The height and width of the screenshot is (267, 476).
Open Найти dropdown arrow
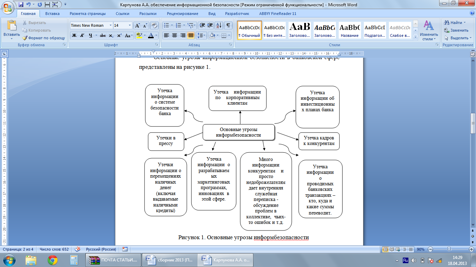coord(465,23)
